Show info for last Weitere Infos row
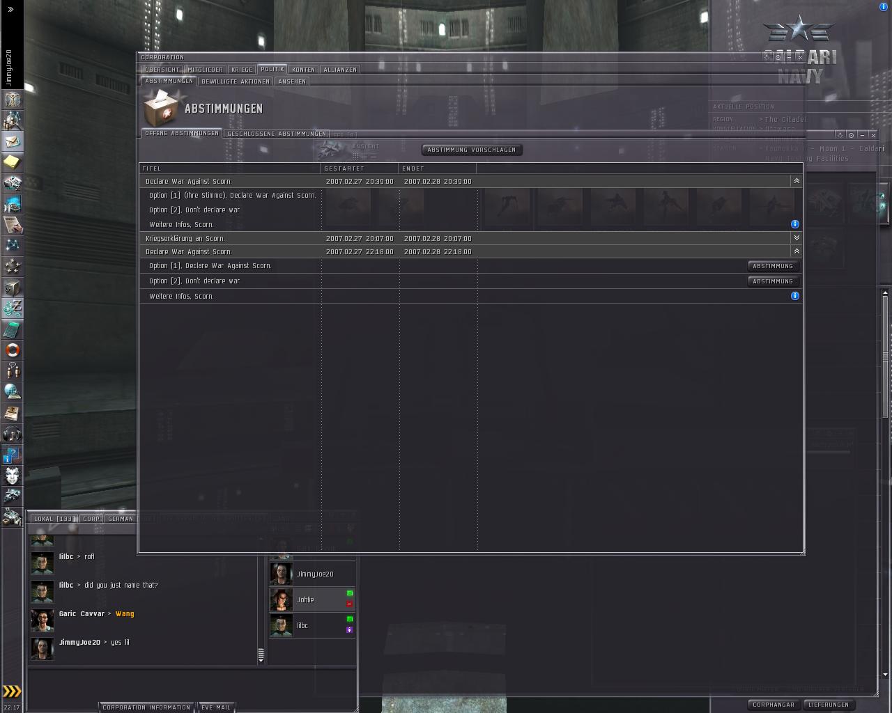Viewport: 892px width, 713px height. coord(795,296)
